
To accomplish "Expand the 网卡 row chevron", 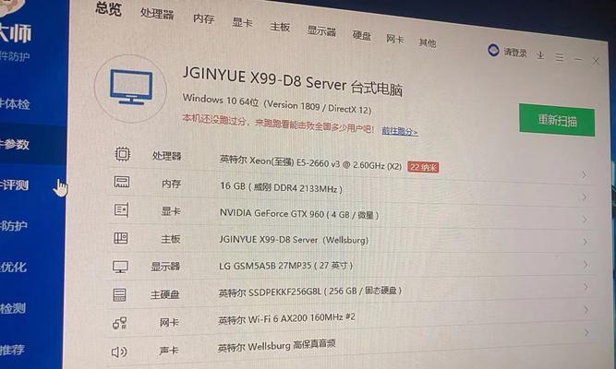I will [586, 310].
